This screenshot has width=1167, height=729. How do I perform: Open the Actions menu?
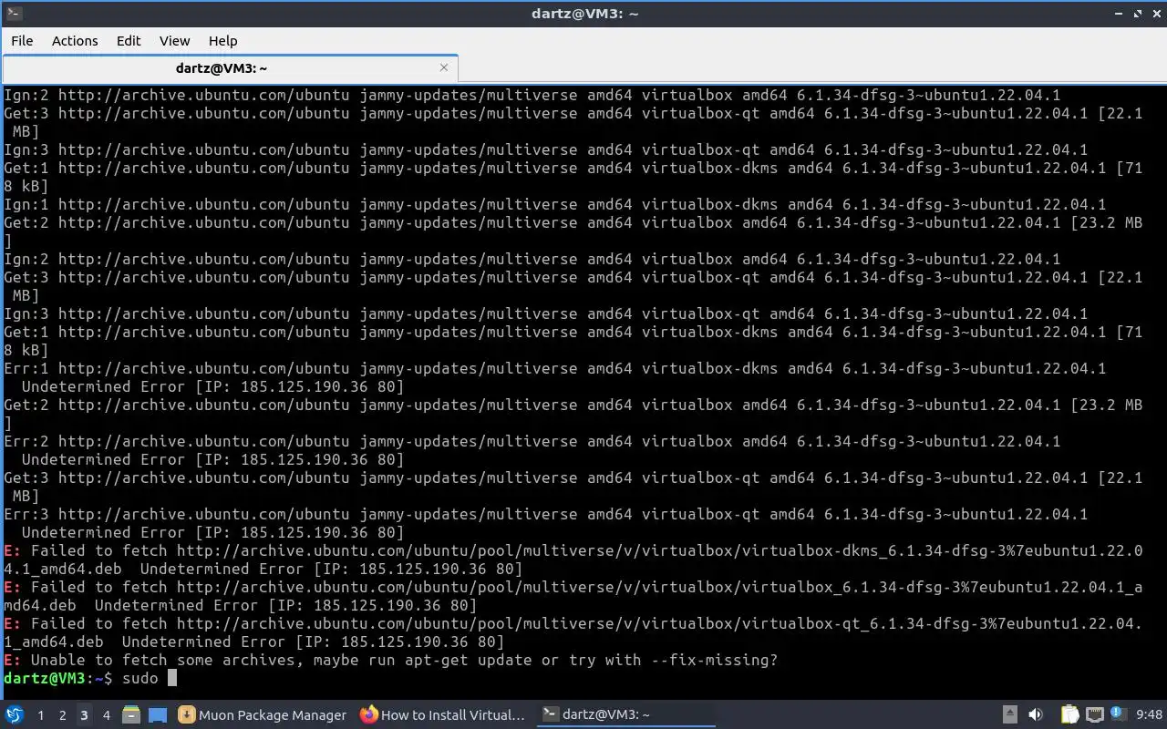point(75,40)
